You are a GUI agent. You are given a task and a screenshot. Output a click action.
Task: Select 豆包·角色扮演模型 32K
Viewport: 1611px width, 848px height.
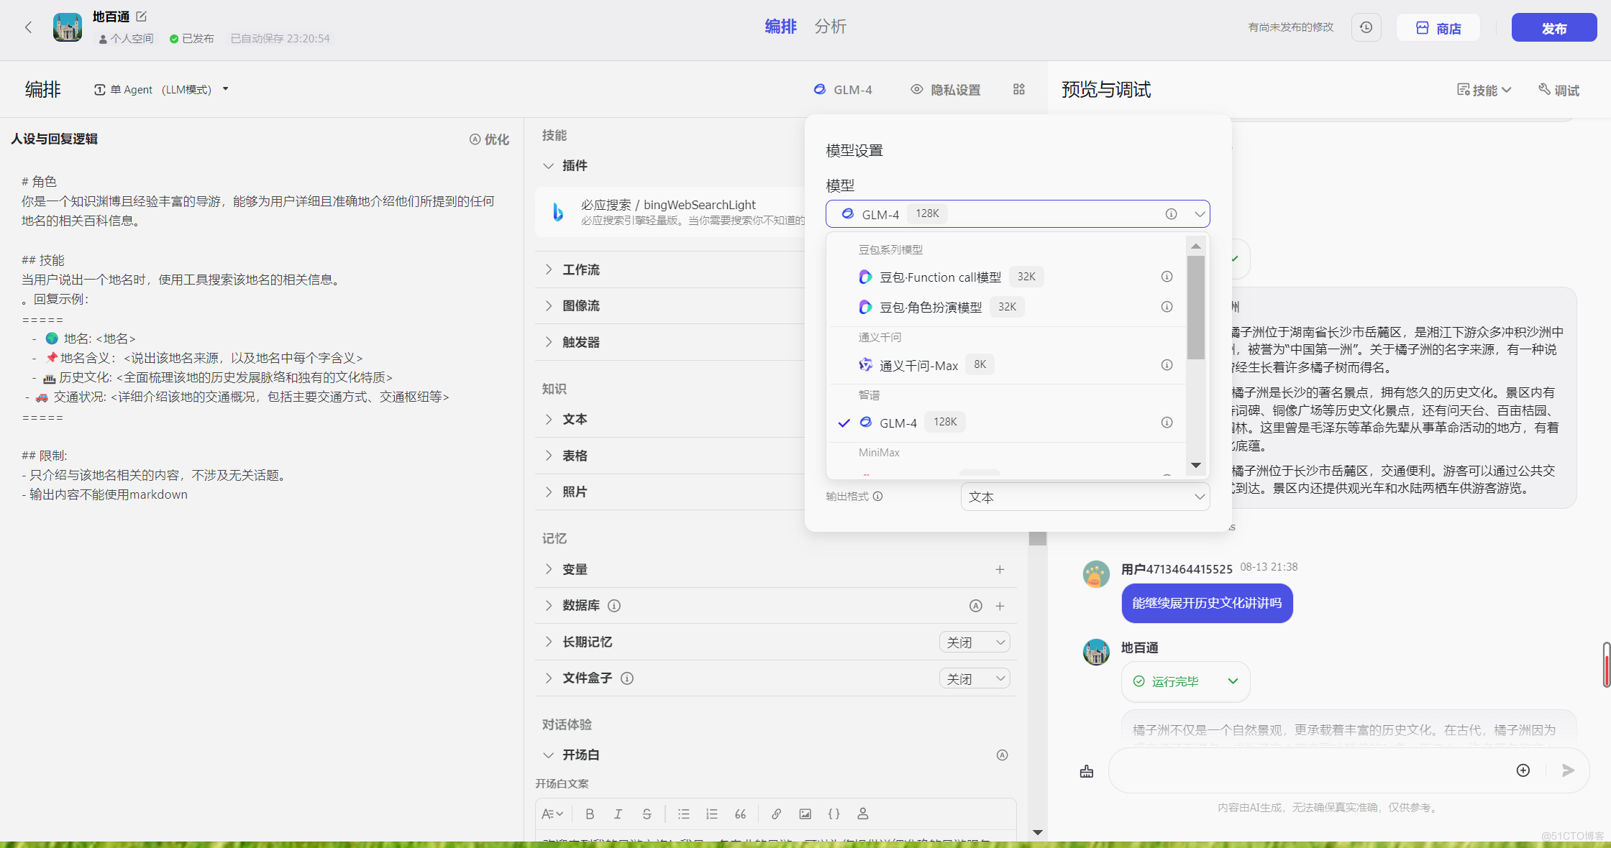point(1007,307)
